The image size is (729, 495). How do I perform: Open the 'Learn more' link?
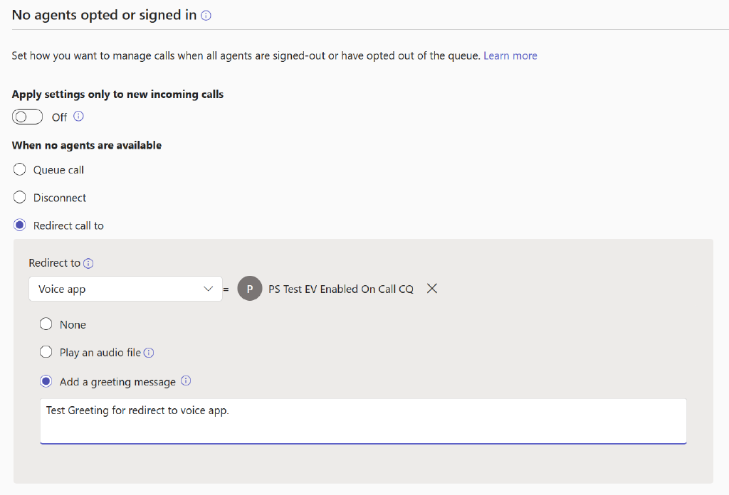[510, 55]
